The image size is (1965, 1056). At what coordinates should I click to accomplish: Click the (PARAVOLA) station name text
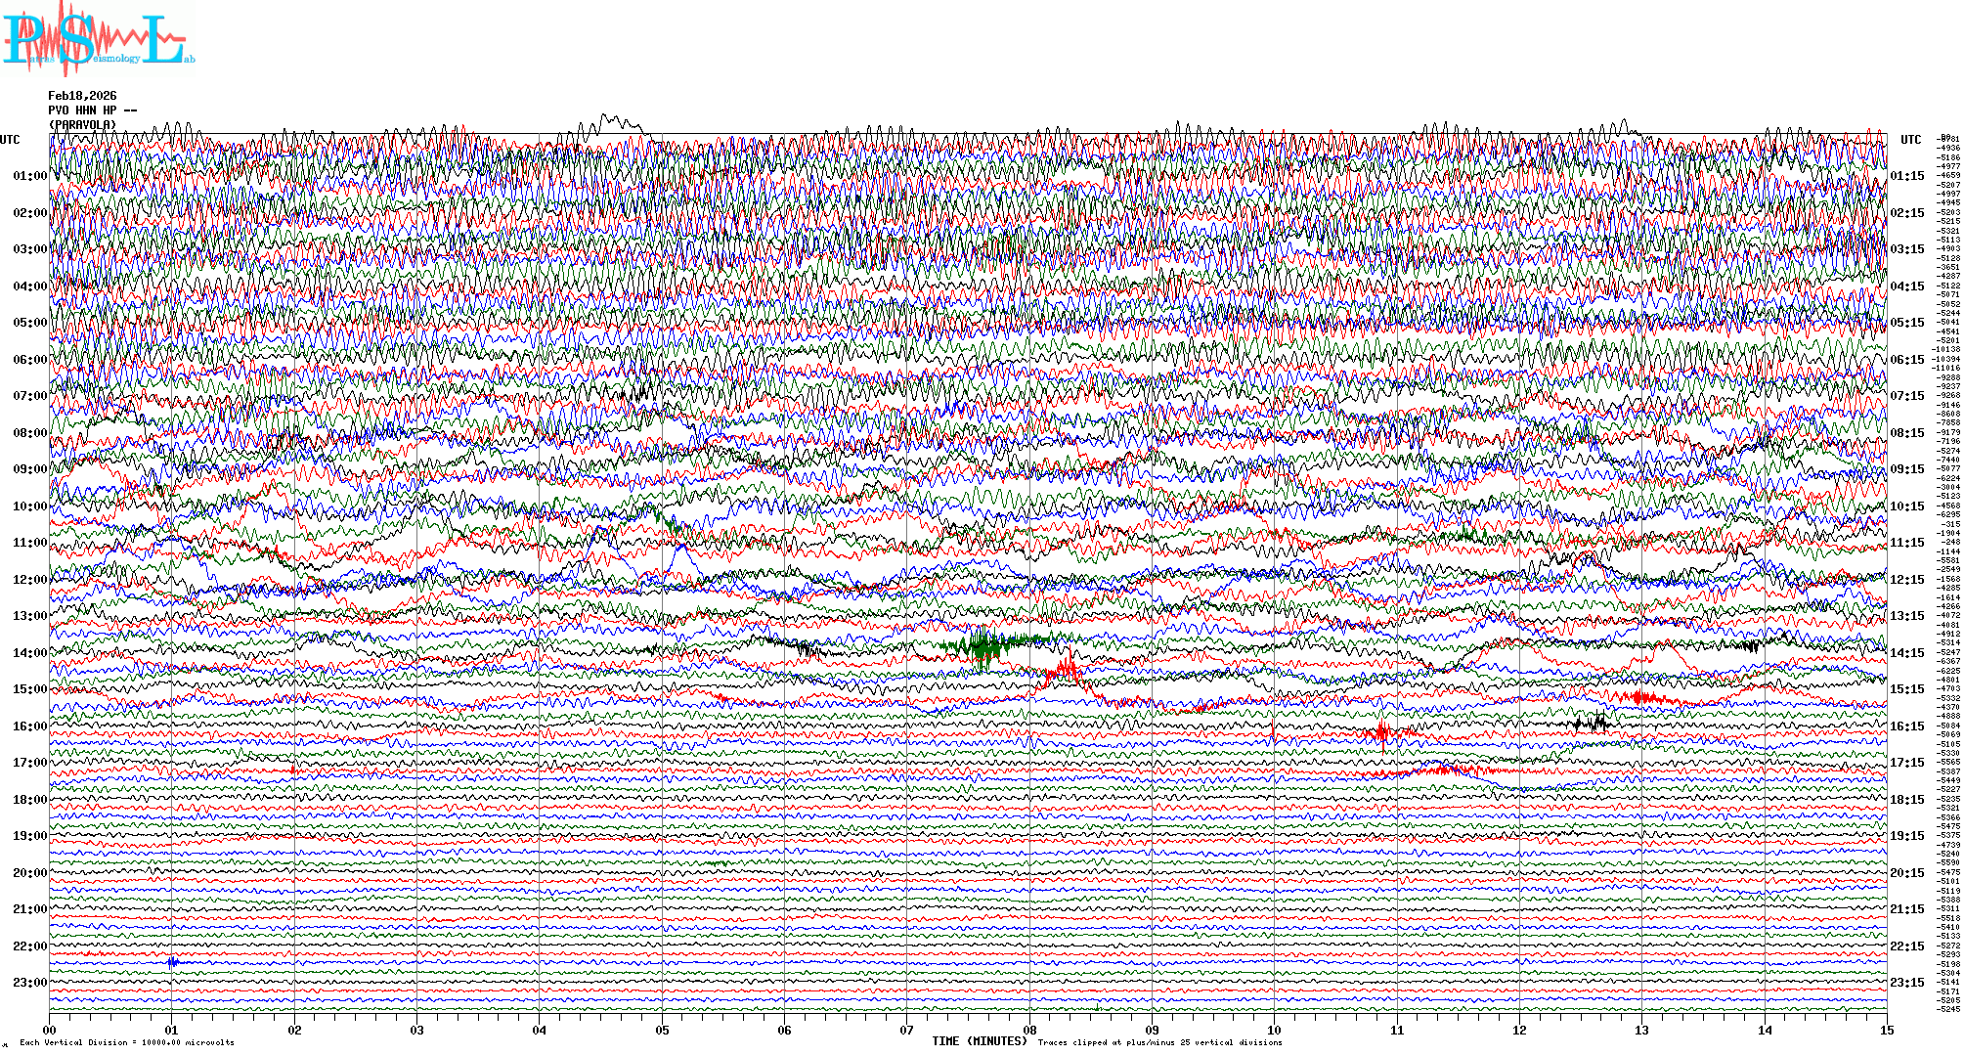[x=83, y=125]
